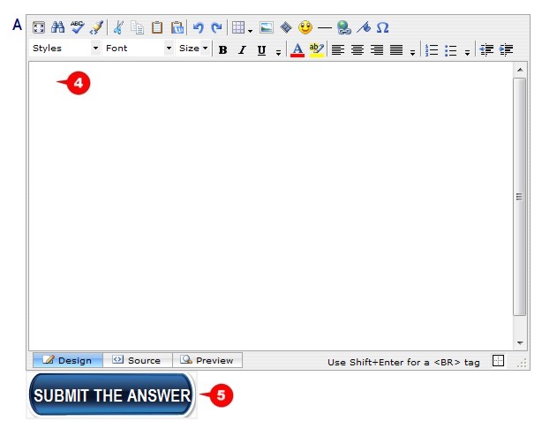Justify the text
Screen dimensions: 542x421
coord(396,50)
